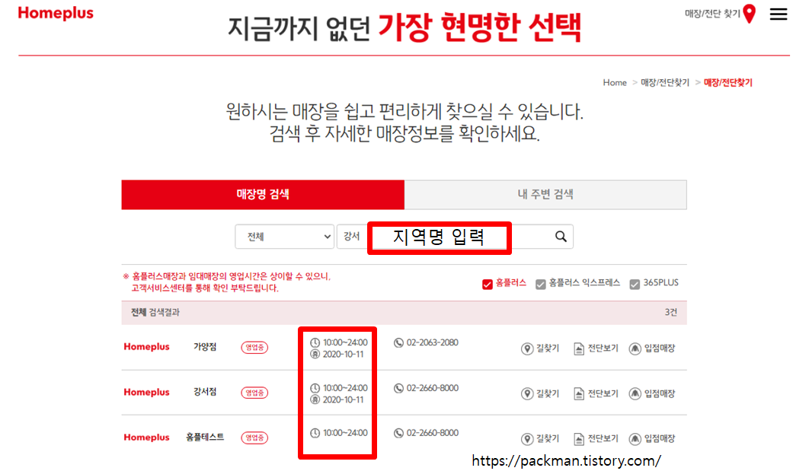Click the Homeplus logo in the header
Viewport: 793px width, 471px height.
pyautogui.click(x=56, y=13)
